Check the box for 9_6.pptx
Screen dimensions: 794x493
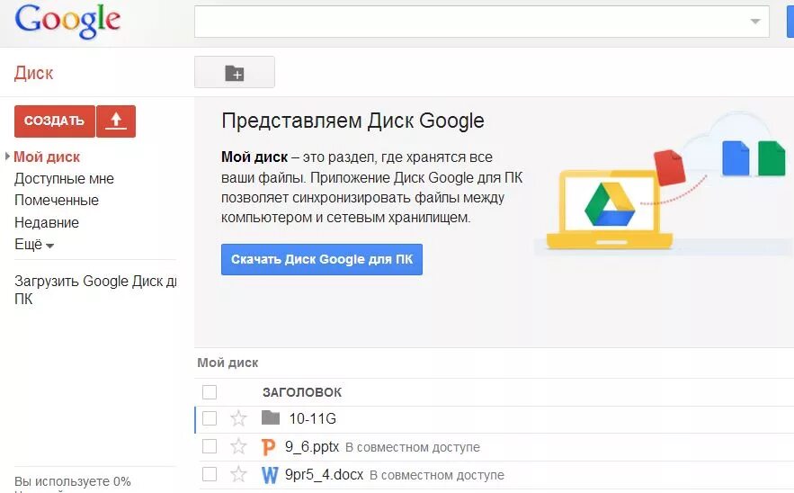210,446
